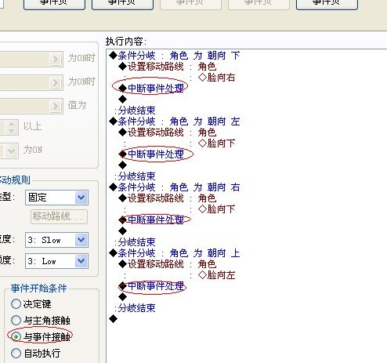This screenshot has height=363, width=387.
Task: Select the row 条件分歧：角色 为 朝向 上
Action: click(x=175, y=253)
